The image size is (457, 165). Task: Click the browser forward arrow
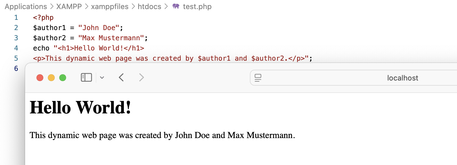(x=141, y=77)
